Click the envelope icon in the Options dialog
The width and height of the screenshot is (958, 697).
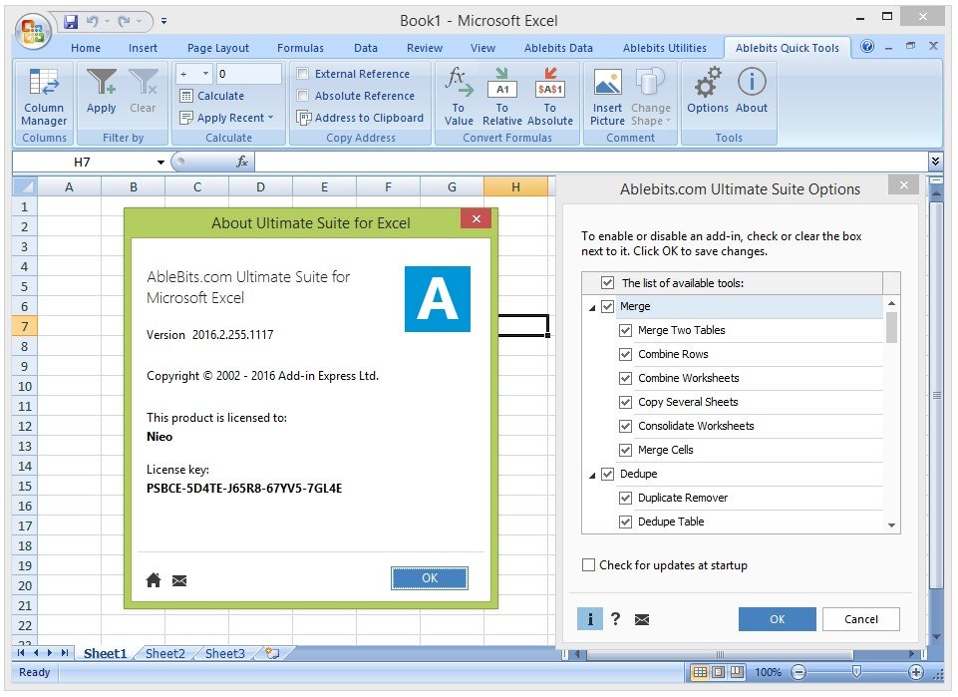tap(642, 620)
